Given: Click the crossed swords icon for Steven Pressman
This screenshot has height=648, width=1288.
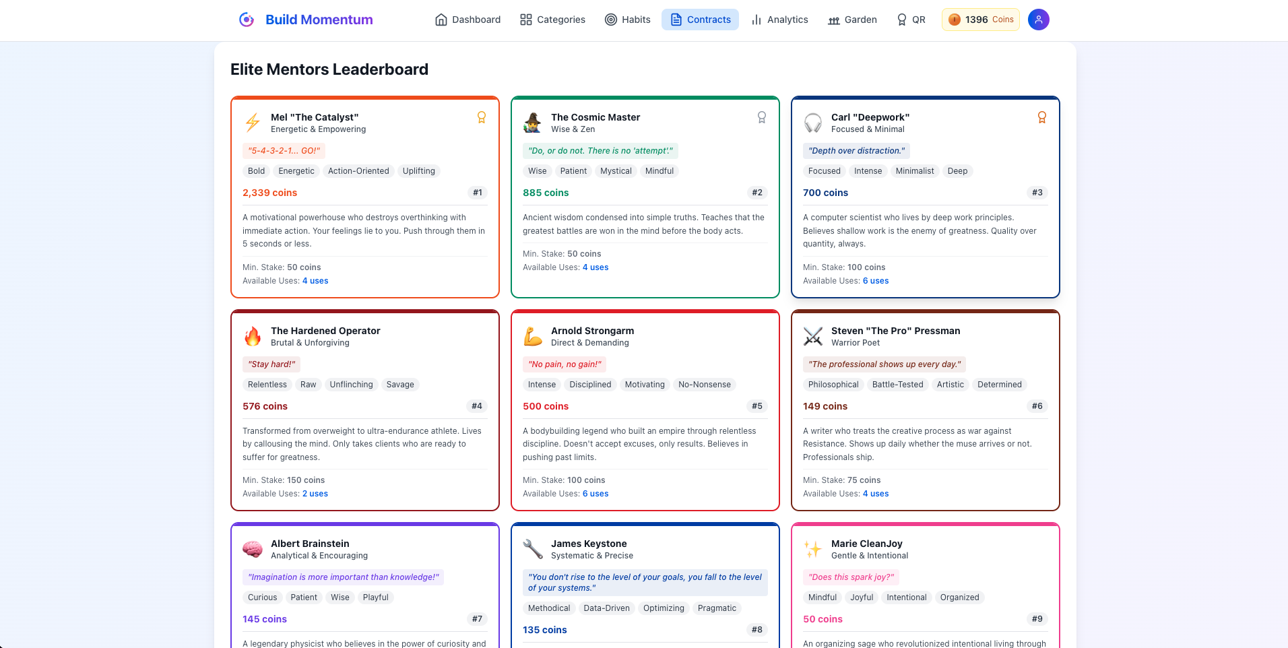Looking at the screenshot, I should (x=813, y=336).
